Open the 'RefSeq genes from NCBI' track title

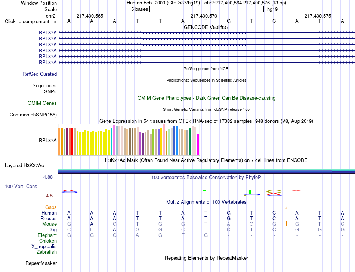tap(206, 69)
